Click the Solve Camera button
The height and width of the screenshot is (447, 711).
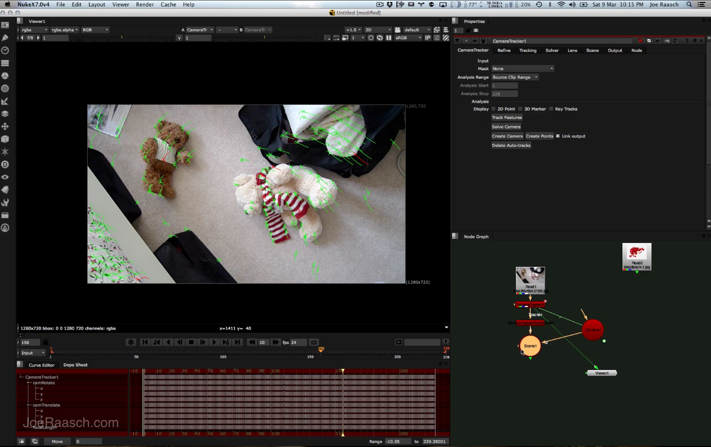point(506,127)
